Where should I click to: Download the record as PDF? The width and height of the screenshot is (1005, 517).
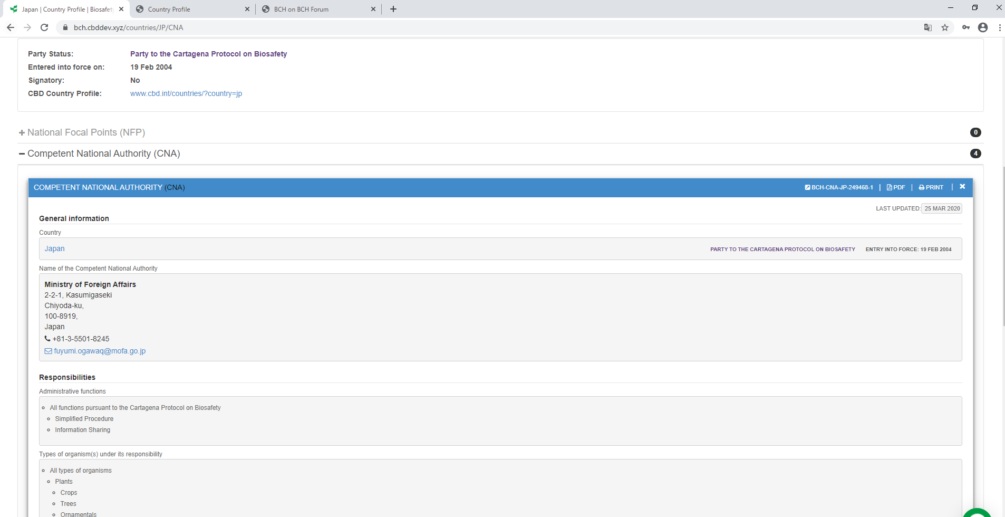[x=896, y=187]
